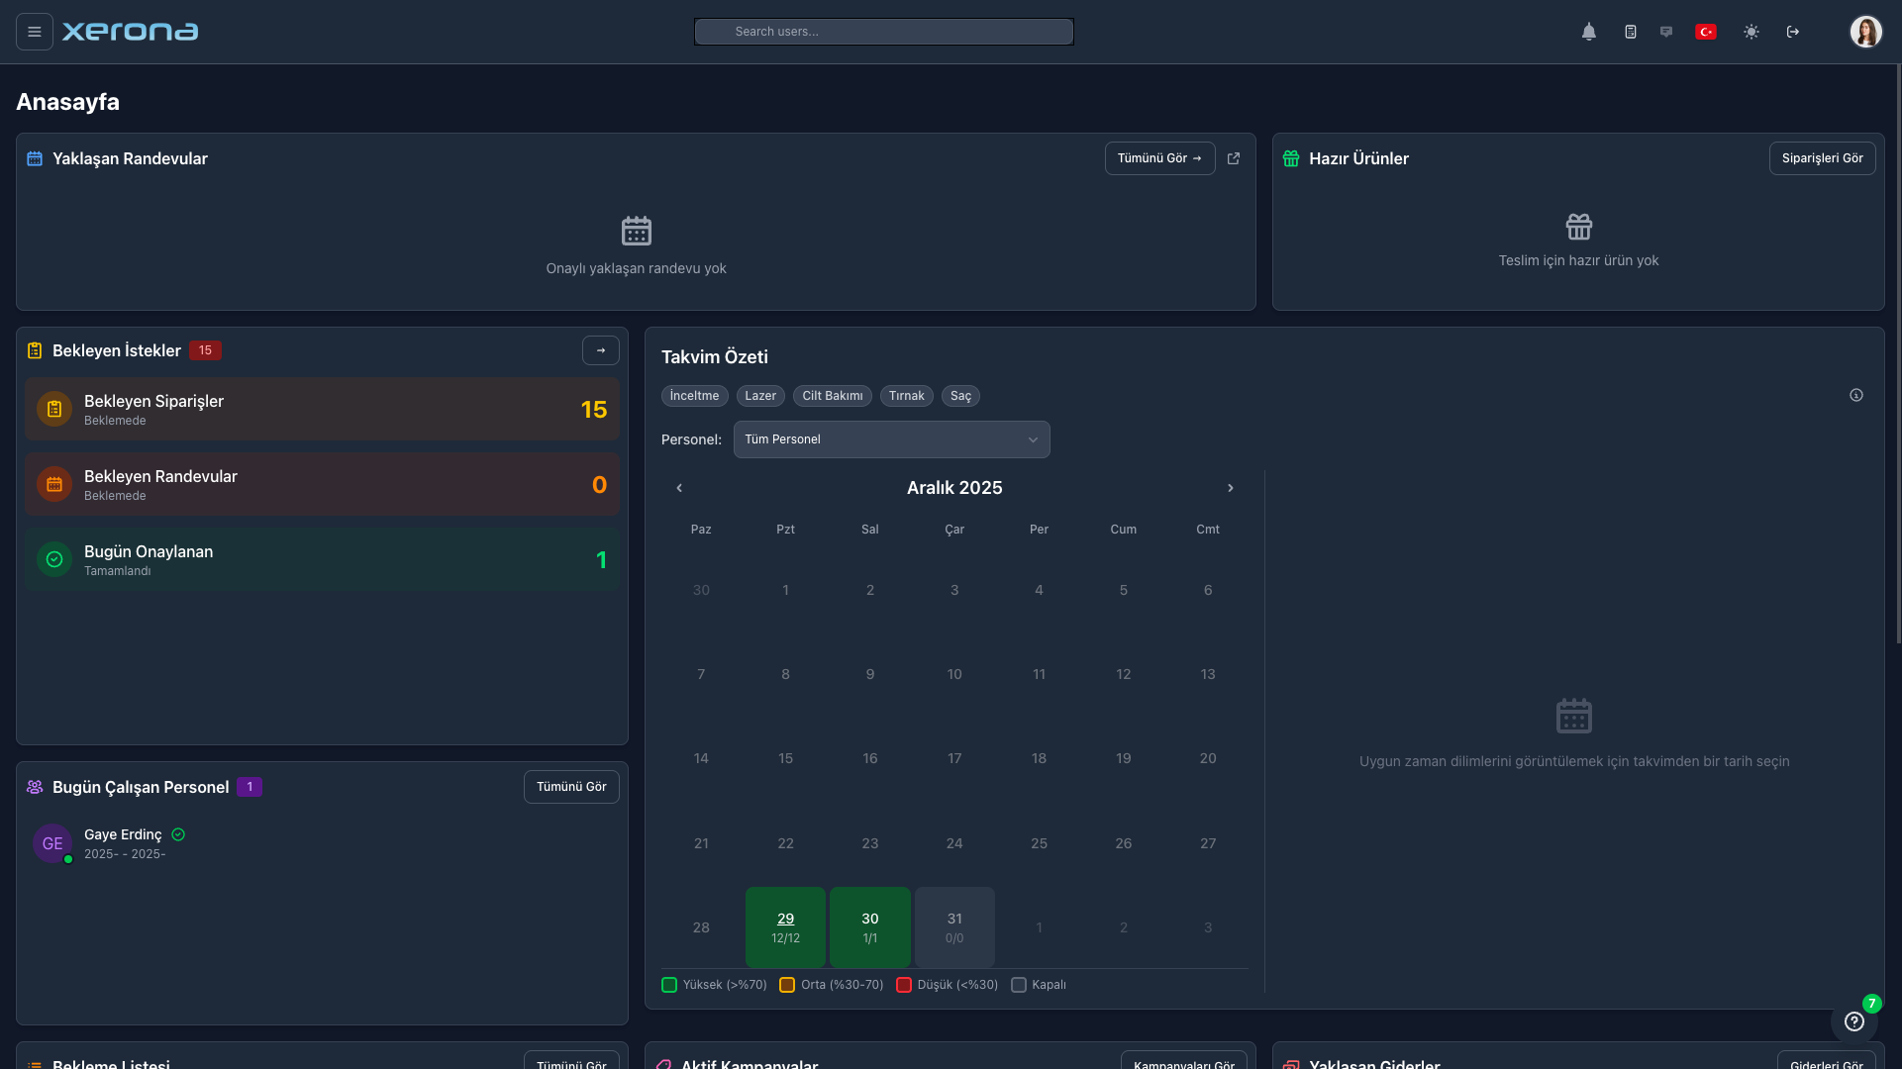Click Tümünü Gör in Bugün Çalışan Personel
The width and height of the screenshot is (1902, 1069).
pos(571,787)
